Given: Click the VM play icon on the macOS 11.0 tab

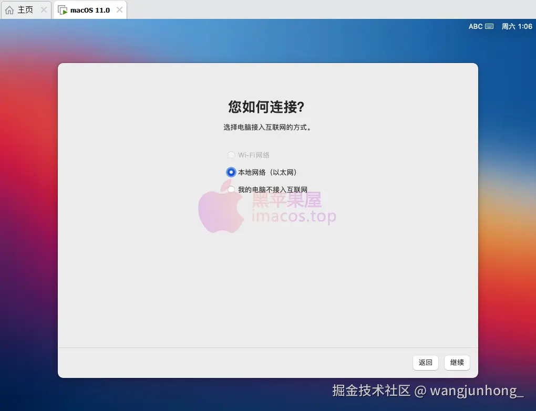Looking at the screenshot, I should [x=63, y=9].
